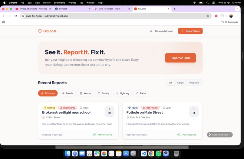The image size is (244, 159).
Task: Open the Trash in the Dock
Action: point(176,154)
